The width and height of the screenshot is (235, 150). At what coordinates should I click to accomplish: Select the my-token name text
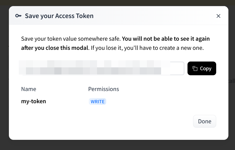(x=34, y=101)
